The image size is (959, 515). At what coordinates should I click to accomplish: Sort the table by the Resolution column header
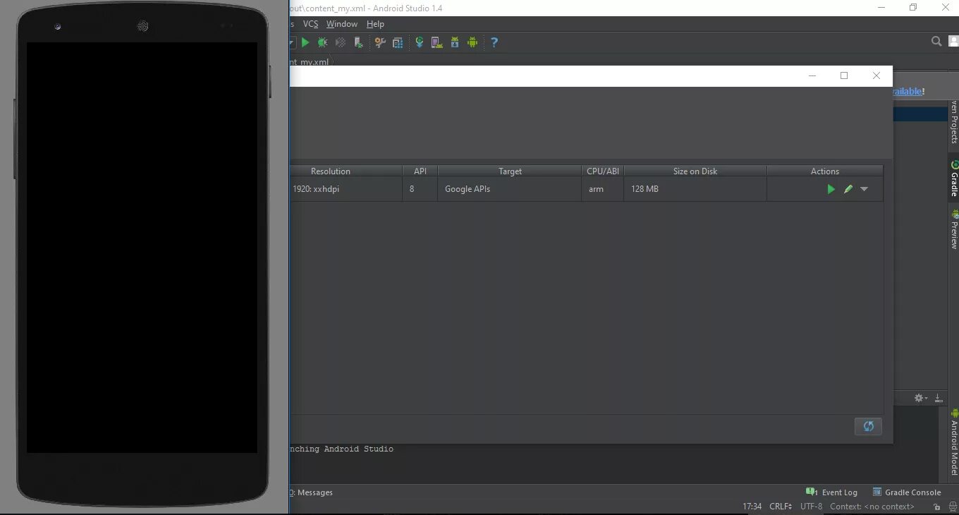[x=330, y=171]
